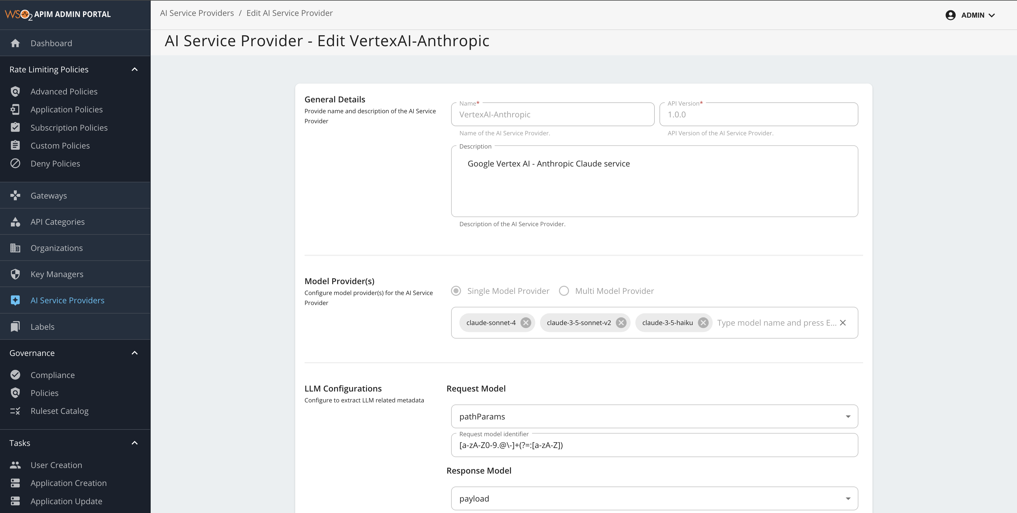Viewport: 1017px width, 513px height.
Task: Click the Gateways icon
Action: (x=15, y=195)
